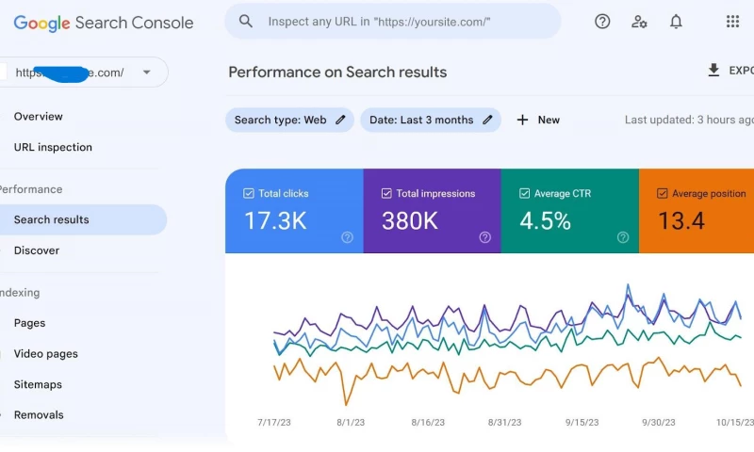754x452 pixels.
Task: Click the Inspect any URL search field
Action: 392,22
